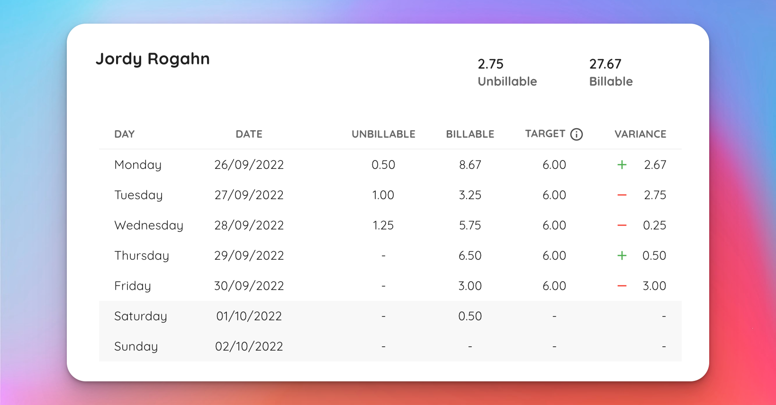This screenshot has width=776, height=405.
Task: Click Sunday's date 02/10/2022
Action: [x=249, y=346]
